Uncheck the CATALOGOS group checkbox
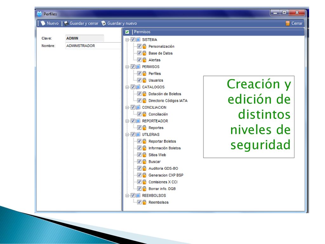The width and height of the screenshot is (325, 244). tap(133, 87)
